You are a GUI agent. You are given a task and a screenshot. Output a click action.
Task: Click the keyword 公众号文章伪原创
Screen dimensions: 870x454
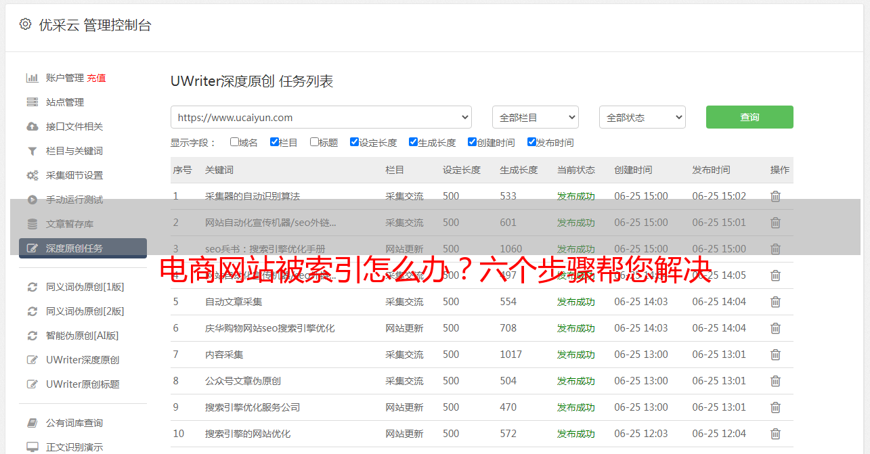[243, 381]
